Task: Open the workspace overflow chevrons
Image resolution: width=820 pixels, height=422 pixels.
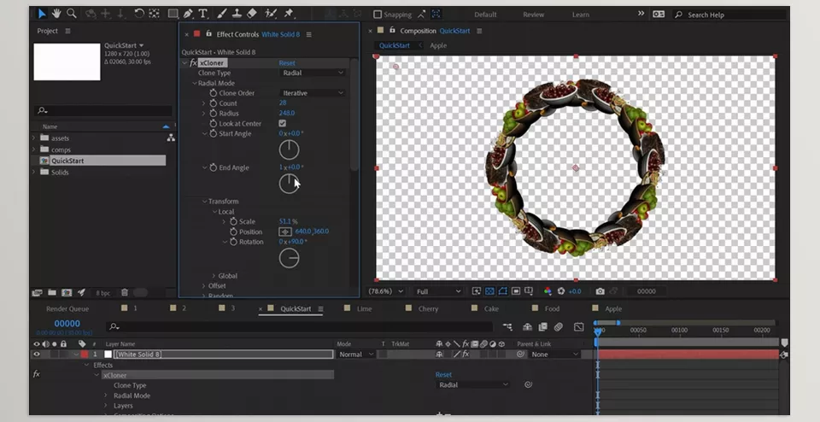Action: [x=641, y=15]
